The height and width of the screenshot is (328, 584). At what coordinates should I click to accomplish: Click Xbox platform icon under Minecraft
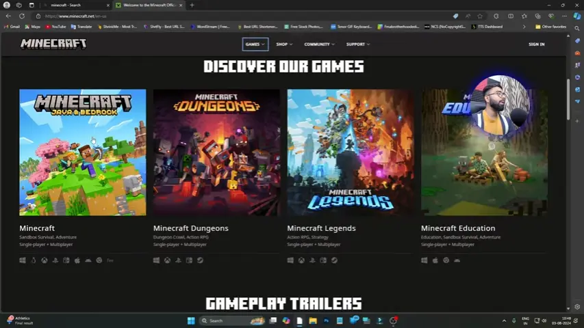pyautogui.click(x=45, y=260)
